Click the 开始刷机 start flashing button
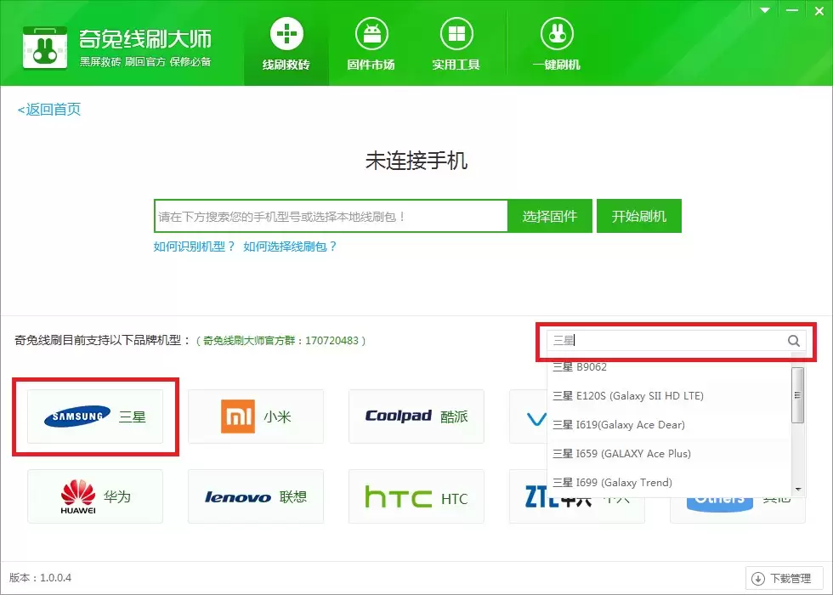Screen dimensions: 833x595 click(638, 216)
